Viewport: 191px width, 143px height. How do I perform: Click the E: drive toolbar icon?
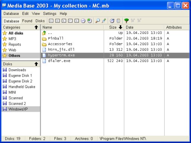click(x=64, y=21)
